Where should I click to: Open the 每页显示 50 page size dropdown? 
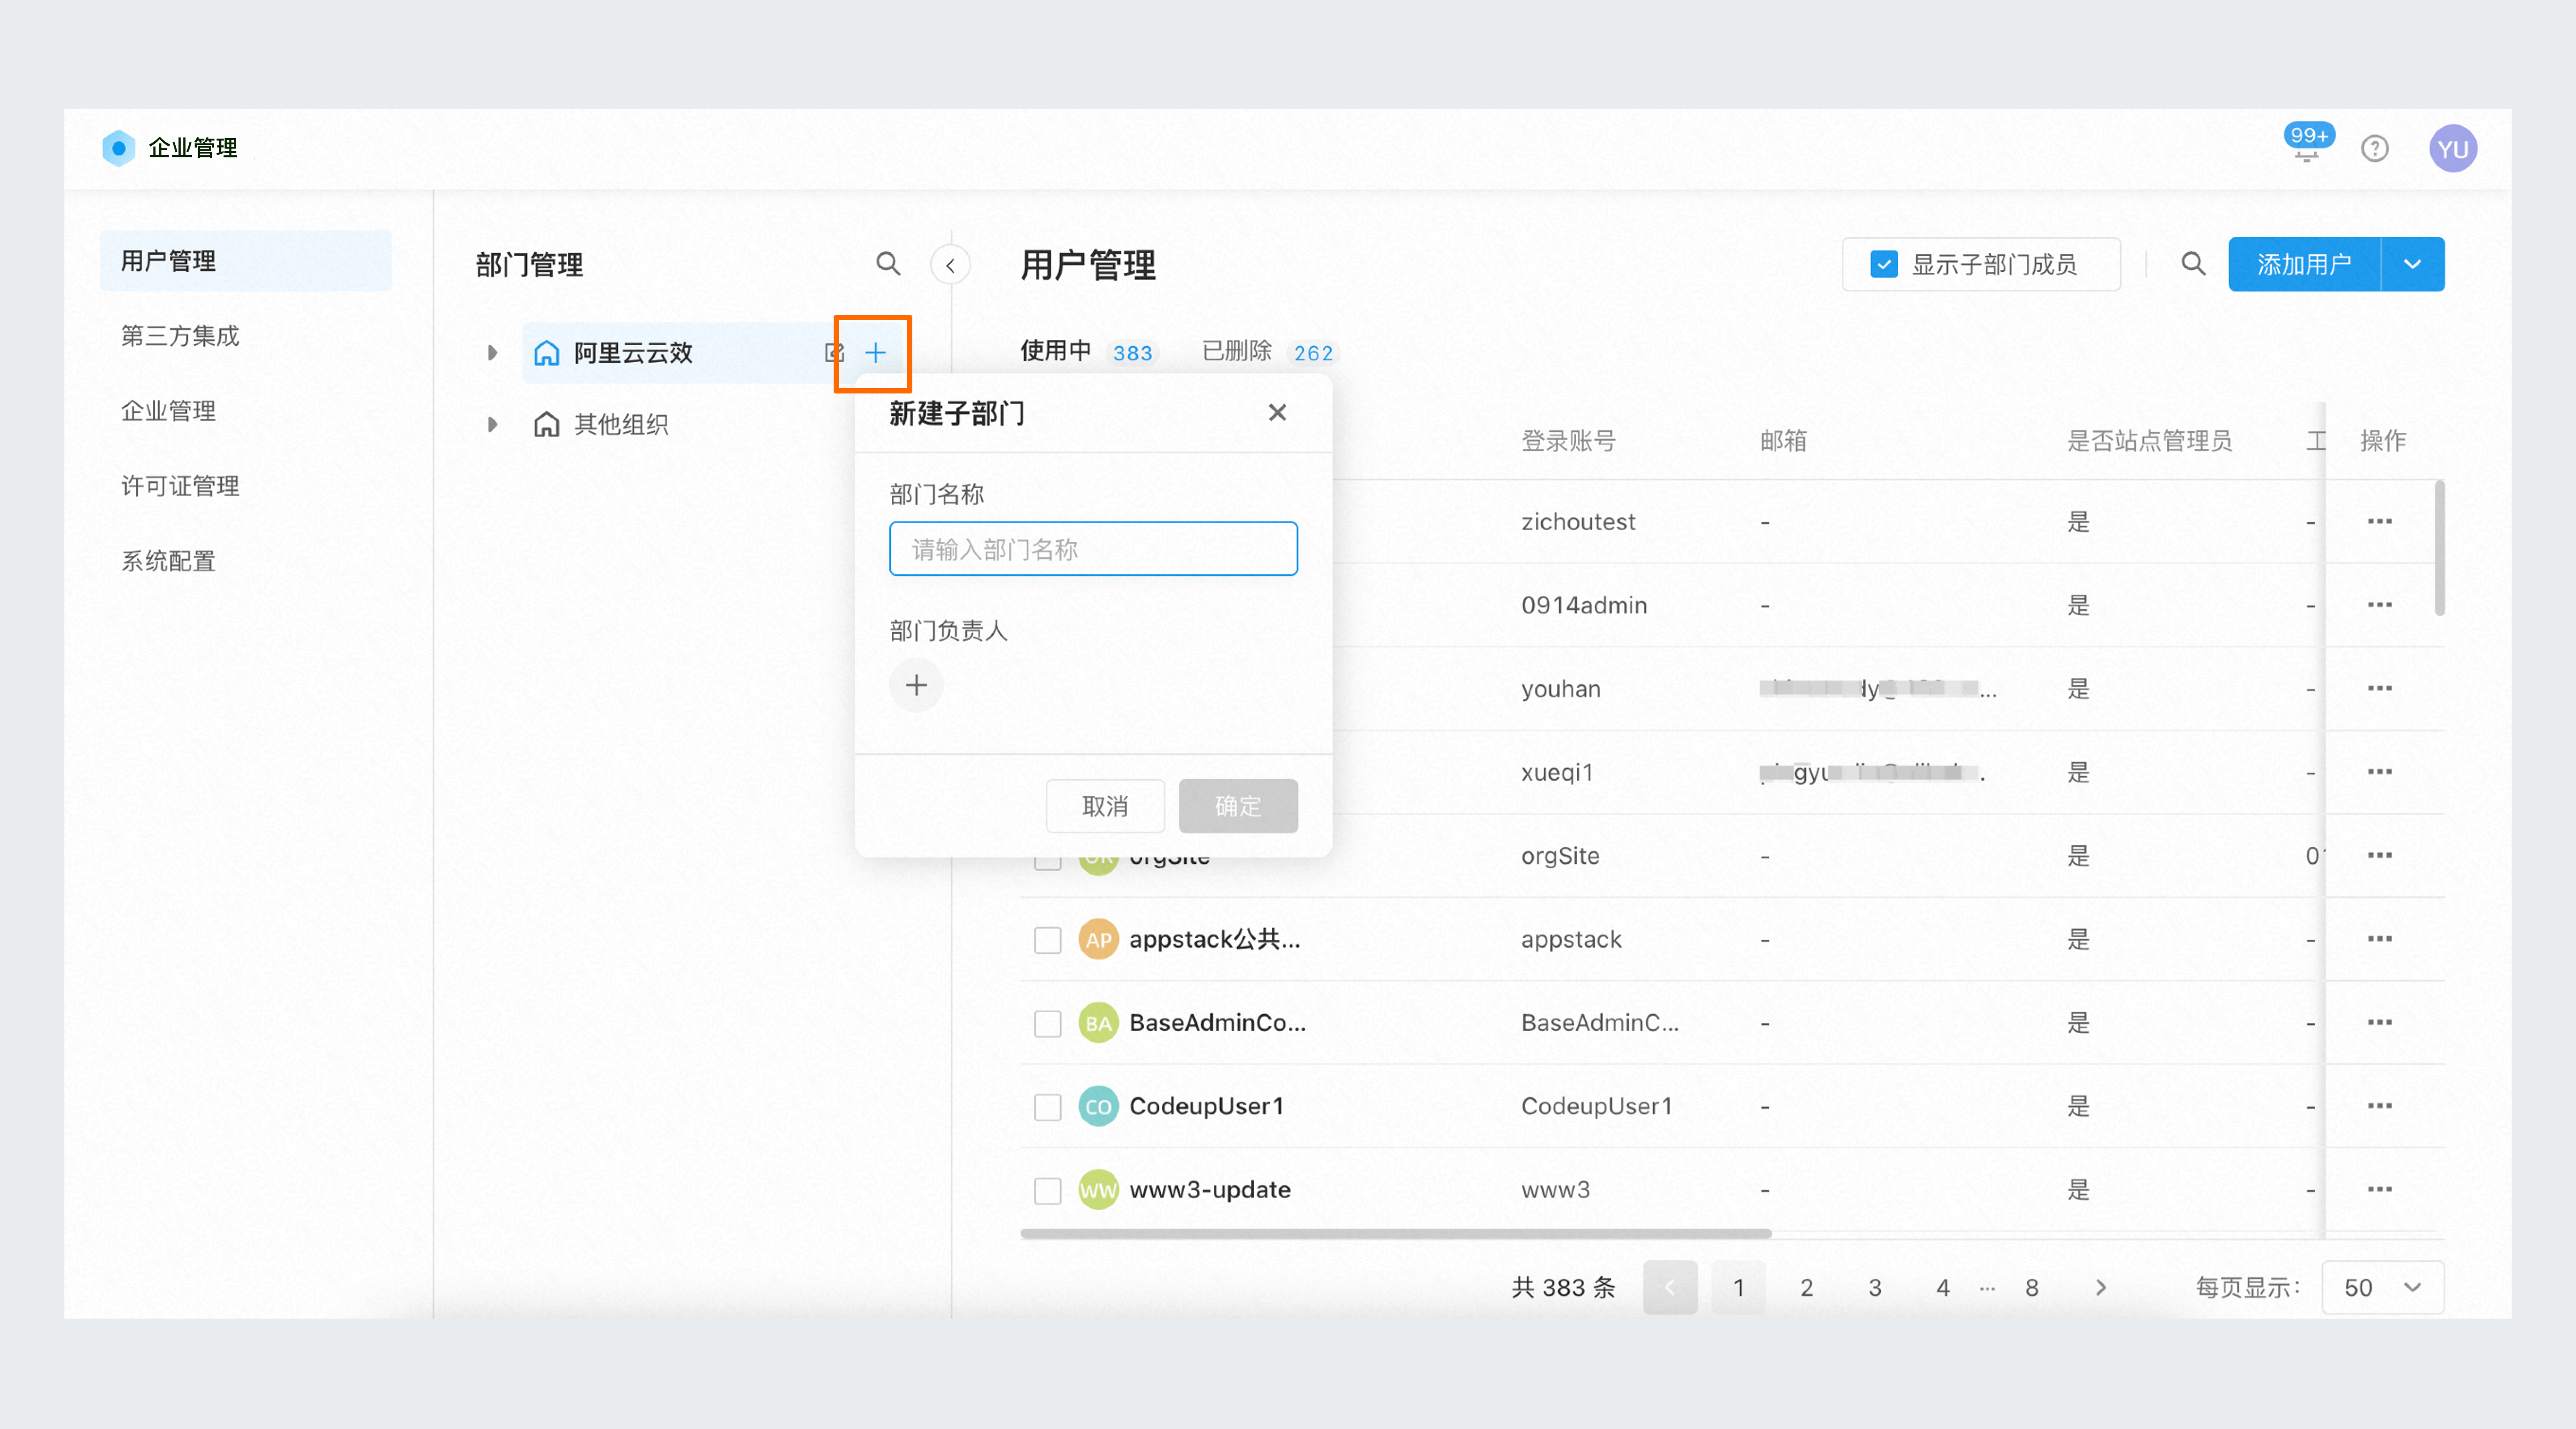click(x=2383, y=1287)
